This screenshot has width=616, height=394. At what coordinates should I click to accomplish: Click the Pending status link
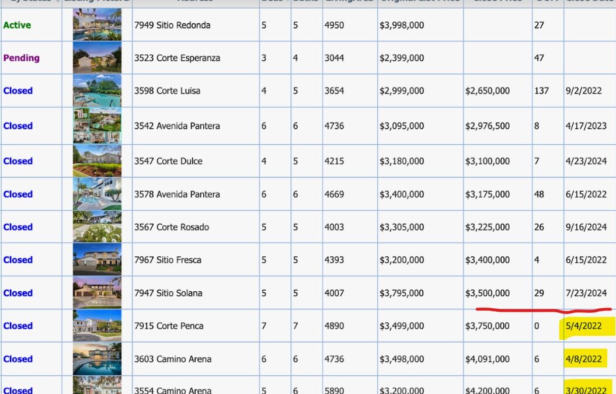pyautogui.click(x=21, y=58)
